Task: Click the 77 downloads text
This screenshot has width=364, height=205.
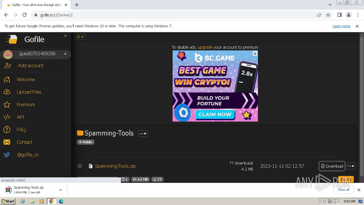Action: [x=241, y=163]
